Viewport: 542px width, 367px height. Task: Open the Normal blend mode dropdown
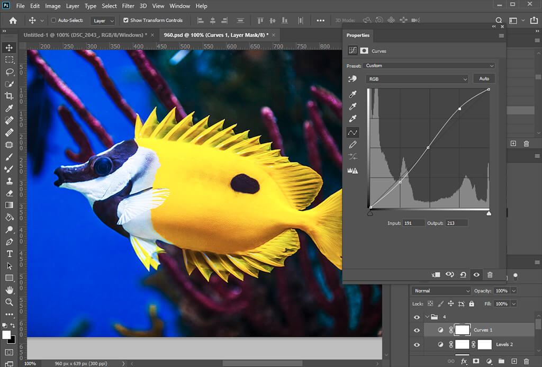(x=441, y=291)
